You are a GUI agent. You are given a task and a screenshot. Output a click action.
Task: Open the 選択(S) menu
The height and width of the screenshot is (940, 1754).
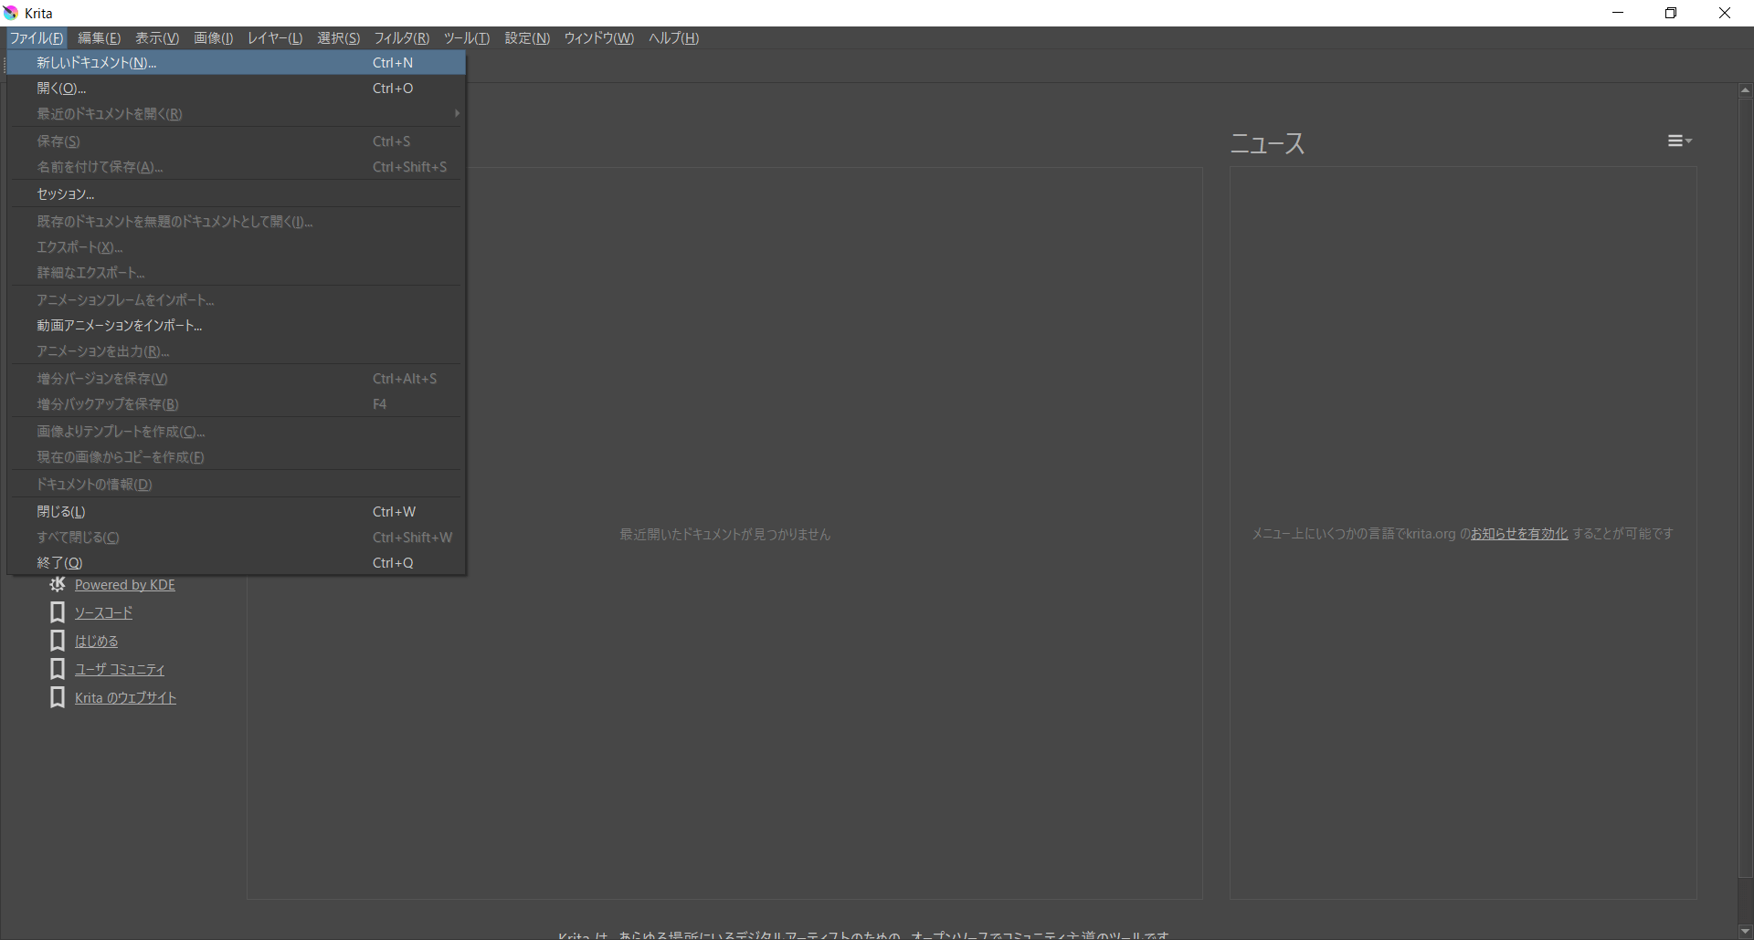(339, 37)
